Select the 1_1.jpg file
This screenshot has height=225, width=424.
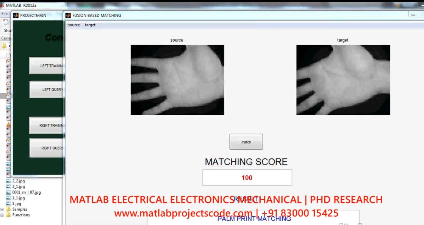click(x=18, y=198)
